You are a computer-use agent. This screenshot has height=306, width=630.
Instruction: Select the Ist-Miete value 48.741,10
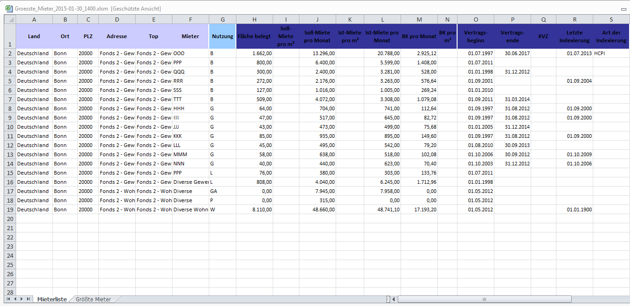(383, 210)
